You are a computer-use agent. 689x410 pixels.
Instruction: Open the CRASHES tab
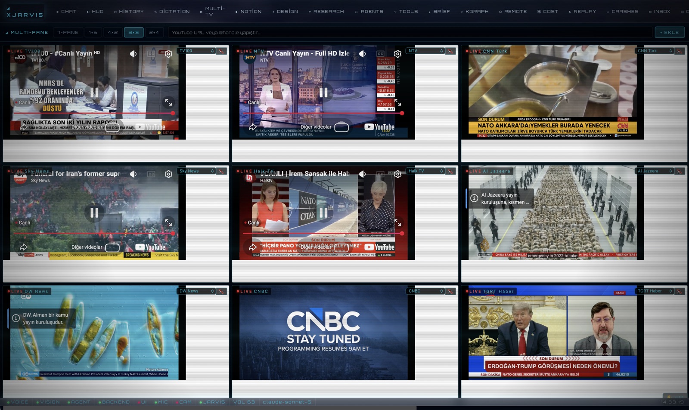point(623,12)
